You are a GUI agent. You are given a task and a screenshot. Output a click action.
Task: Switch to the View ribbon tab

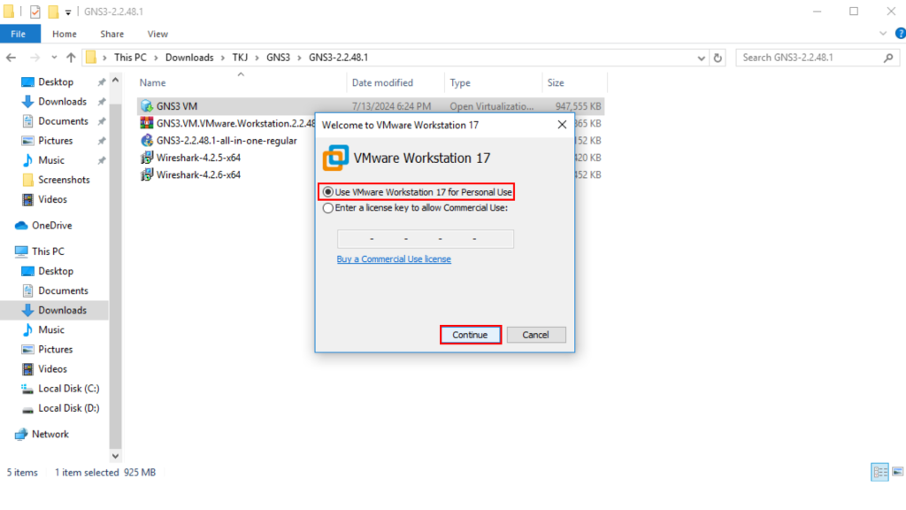pyautogui.click(x=157, y=35)
